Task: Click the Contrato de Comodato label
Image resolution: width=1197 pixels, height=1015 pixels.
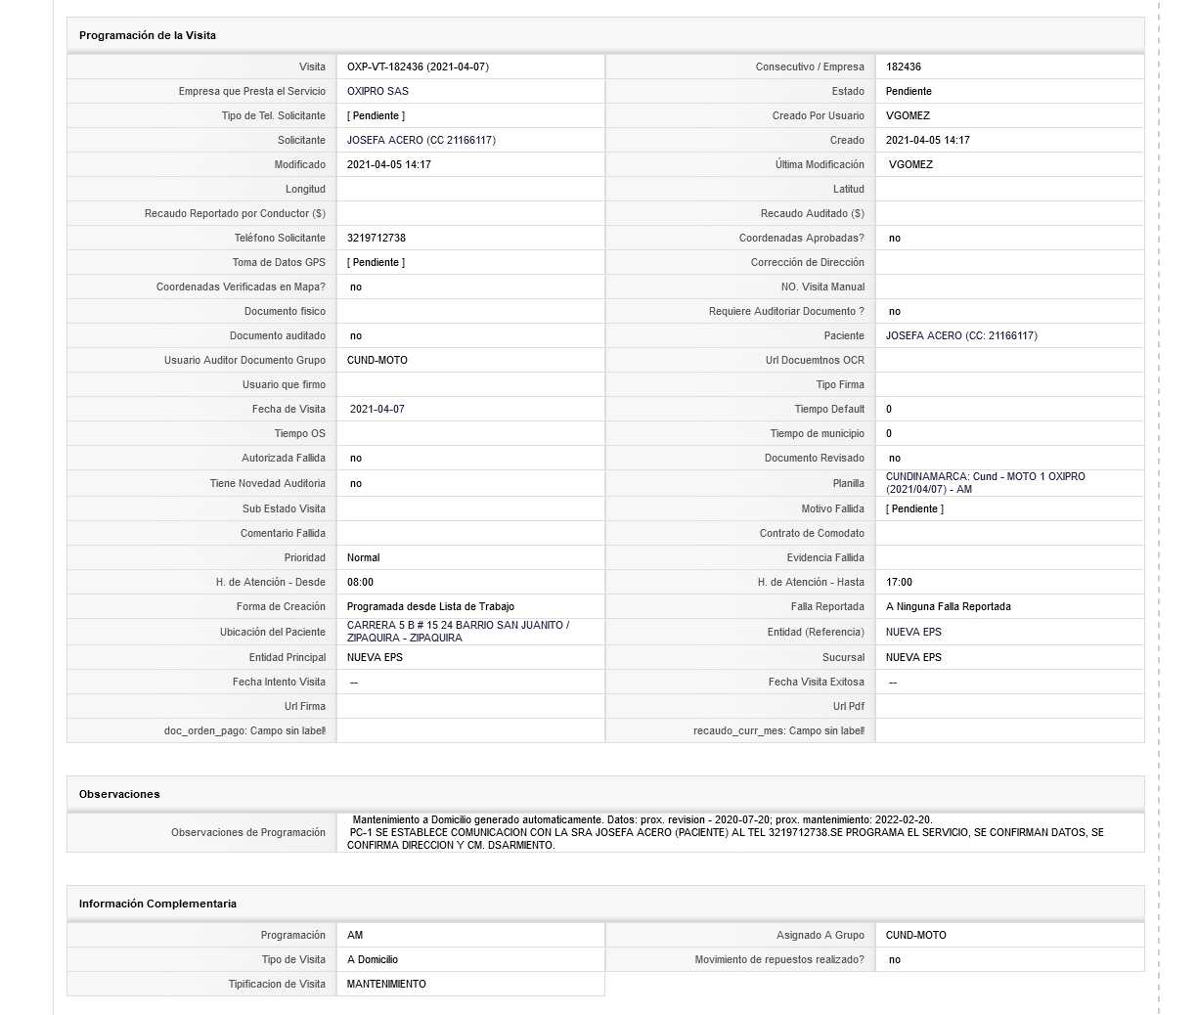Action: coord(812,533)
